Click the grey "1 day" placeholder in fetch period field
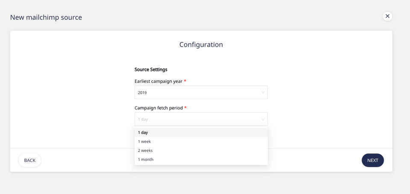Image resolution: width=410 pixels, height=194 pixels. point(143,119)
